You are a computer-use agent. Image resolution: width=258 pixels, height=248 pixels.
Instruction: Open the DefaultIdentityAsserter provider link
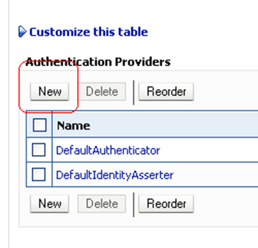click(115, 175)
